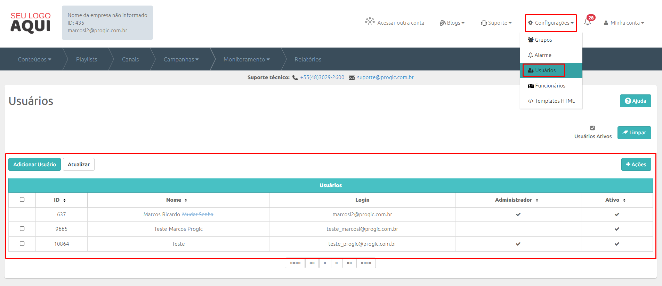This screenshot has height=286, width=662.
Task: Sort by Administrador column arrows
Action: (x=537, y=200)
